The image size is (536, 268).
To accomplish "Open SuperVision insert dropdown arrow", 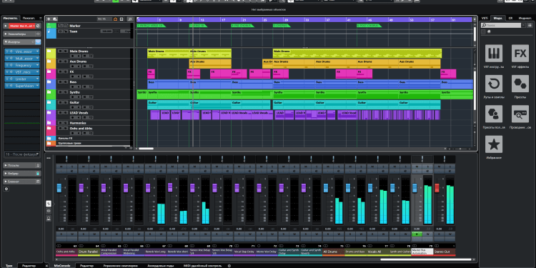I will coord(37,86).
